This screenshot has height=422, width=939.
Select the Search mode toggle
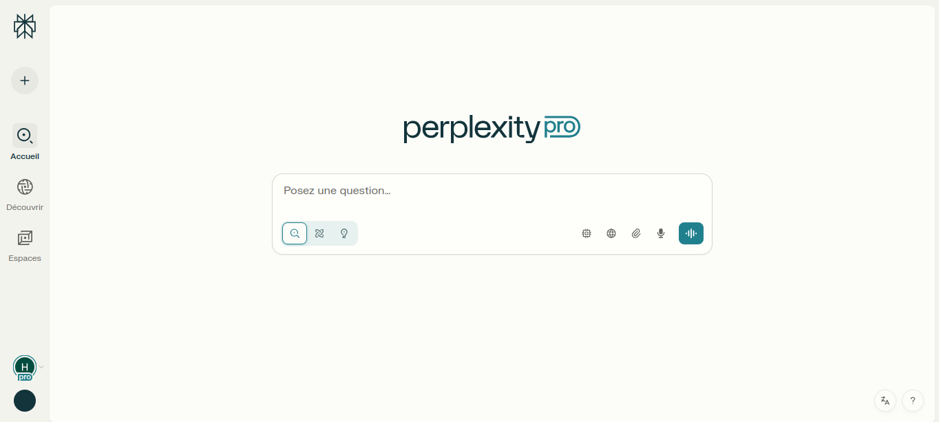(x=295, y=233)
